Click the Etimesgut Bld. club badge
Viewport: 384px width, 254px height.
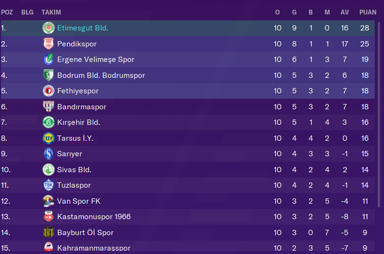[x=48, y=28]
